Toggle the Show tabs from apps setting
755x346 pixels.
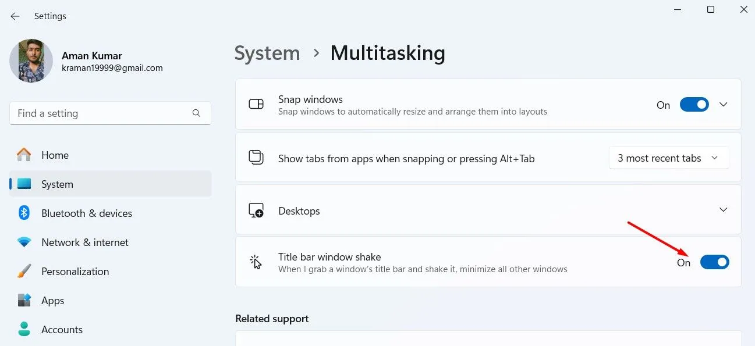coord(668,158)
